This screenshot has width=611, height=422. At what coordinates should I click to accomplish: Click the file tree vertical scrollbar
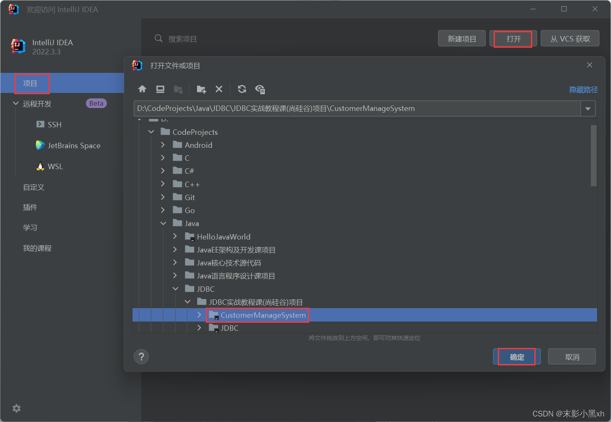click(x=593, y=155)
